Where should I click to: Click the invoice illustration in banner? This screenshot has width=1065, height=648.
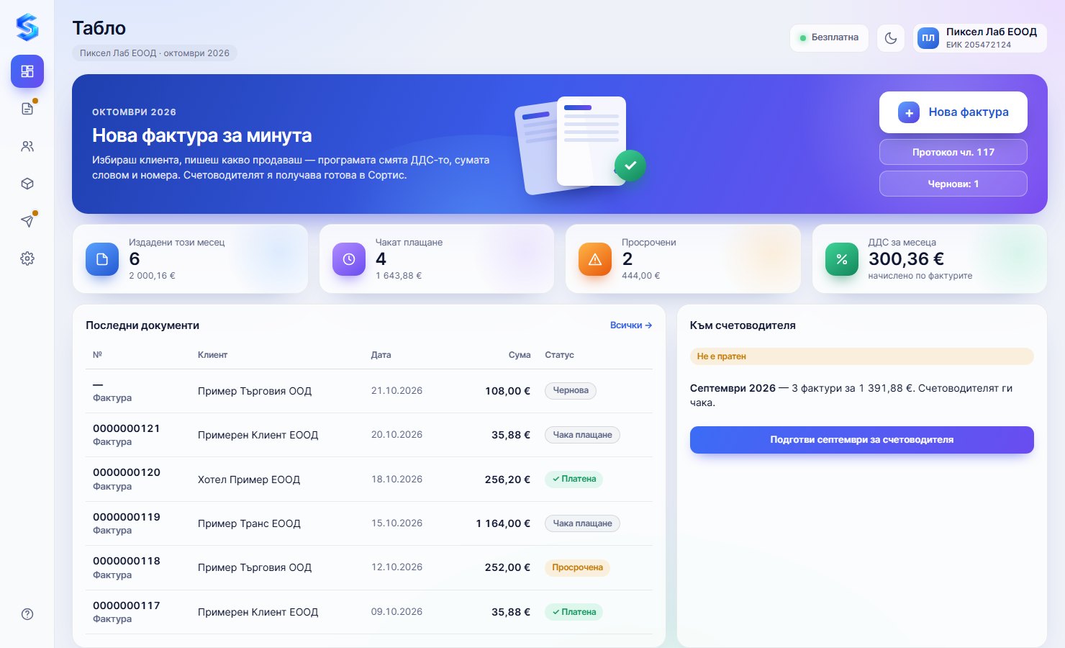(579, 144)
